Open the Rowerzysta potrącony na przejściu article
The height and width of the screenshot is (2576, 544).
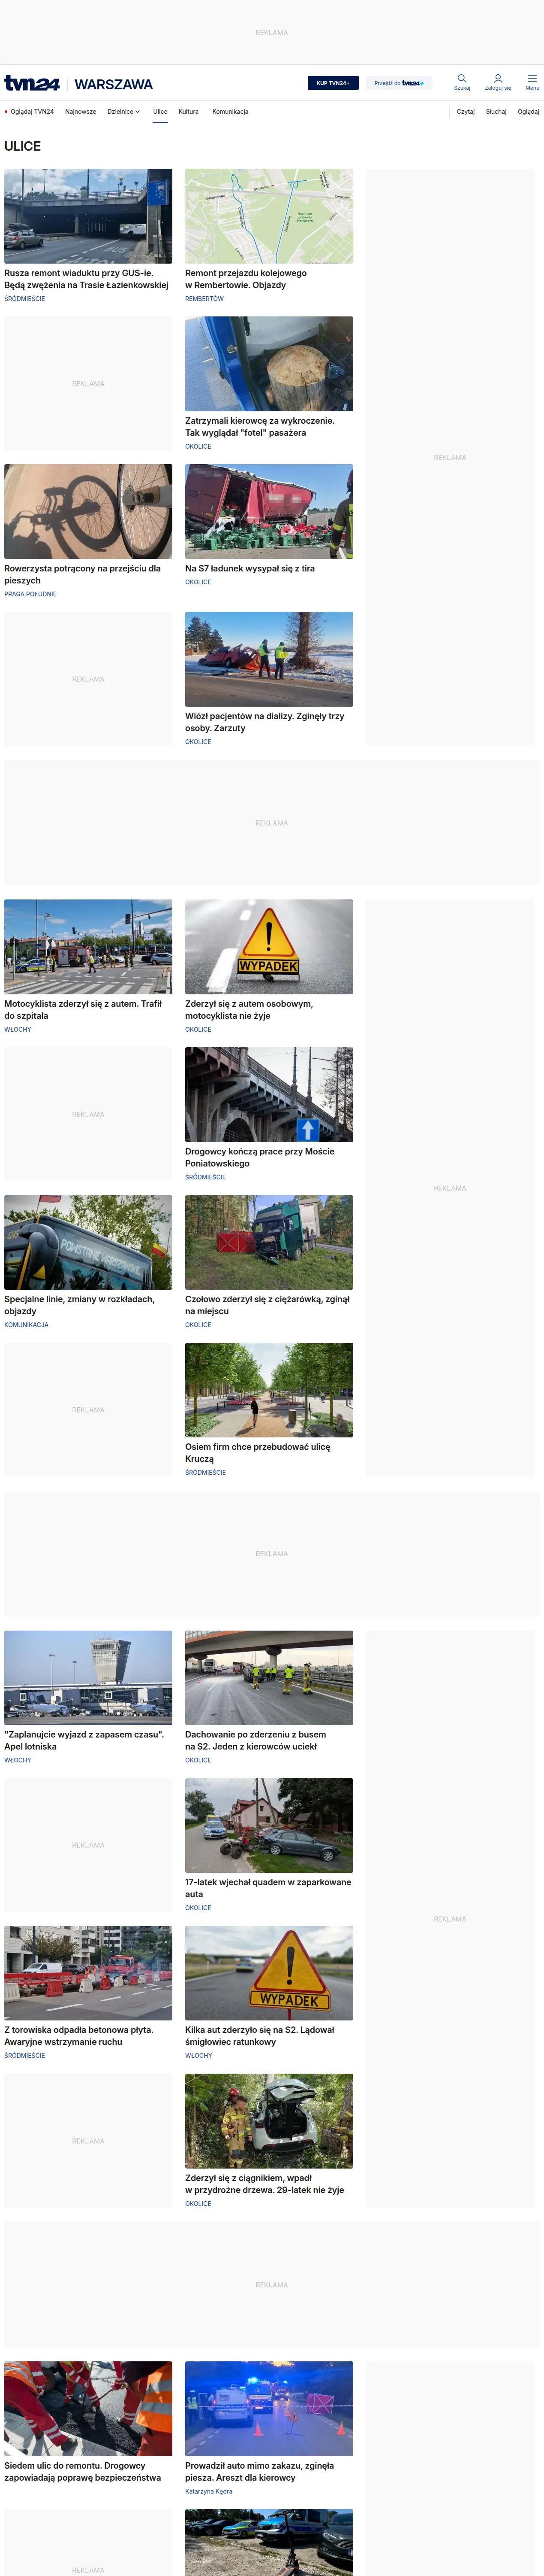(82, 574)
